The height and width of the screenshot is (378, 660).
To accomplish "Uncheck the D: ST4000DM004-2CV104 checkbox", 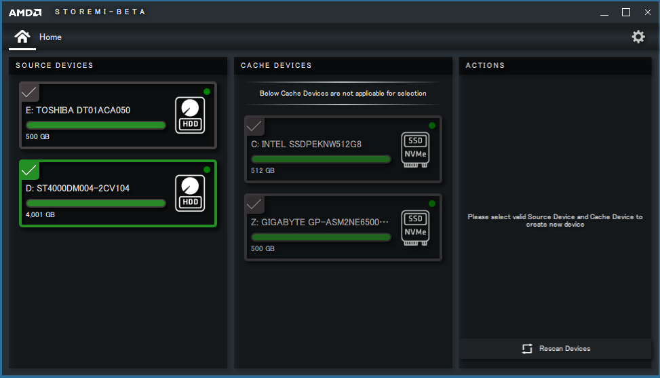I will click(29, 170).
